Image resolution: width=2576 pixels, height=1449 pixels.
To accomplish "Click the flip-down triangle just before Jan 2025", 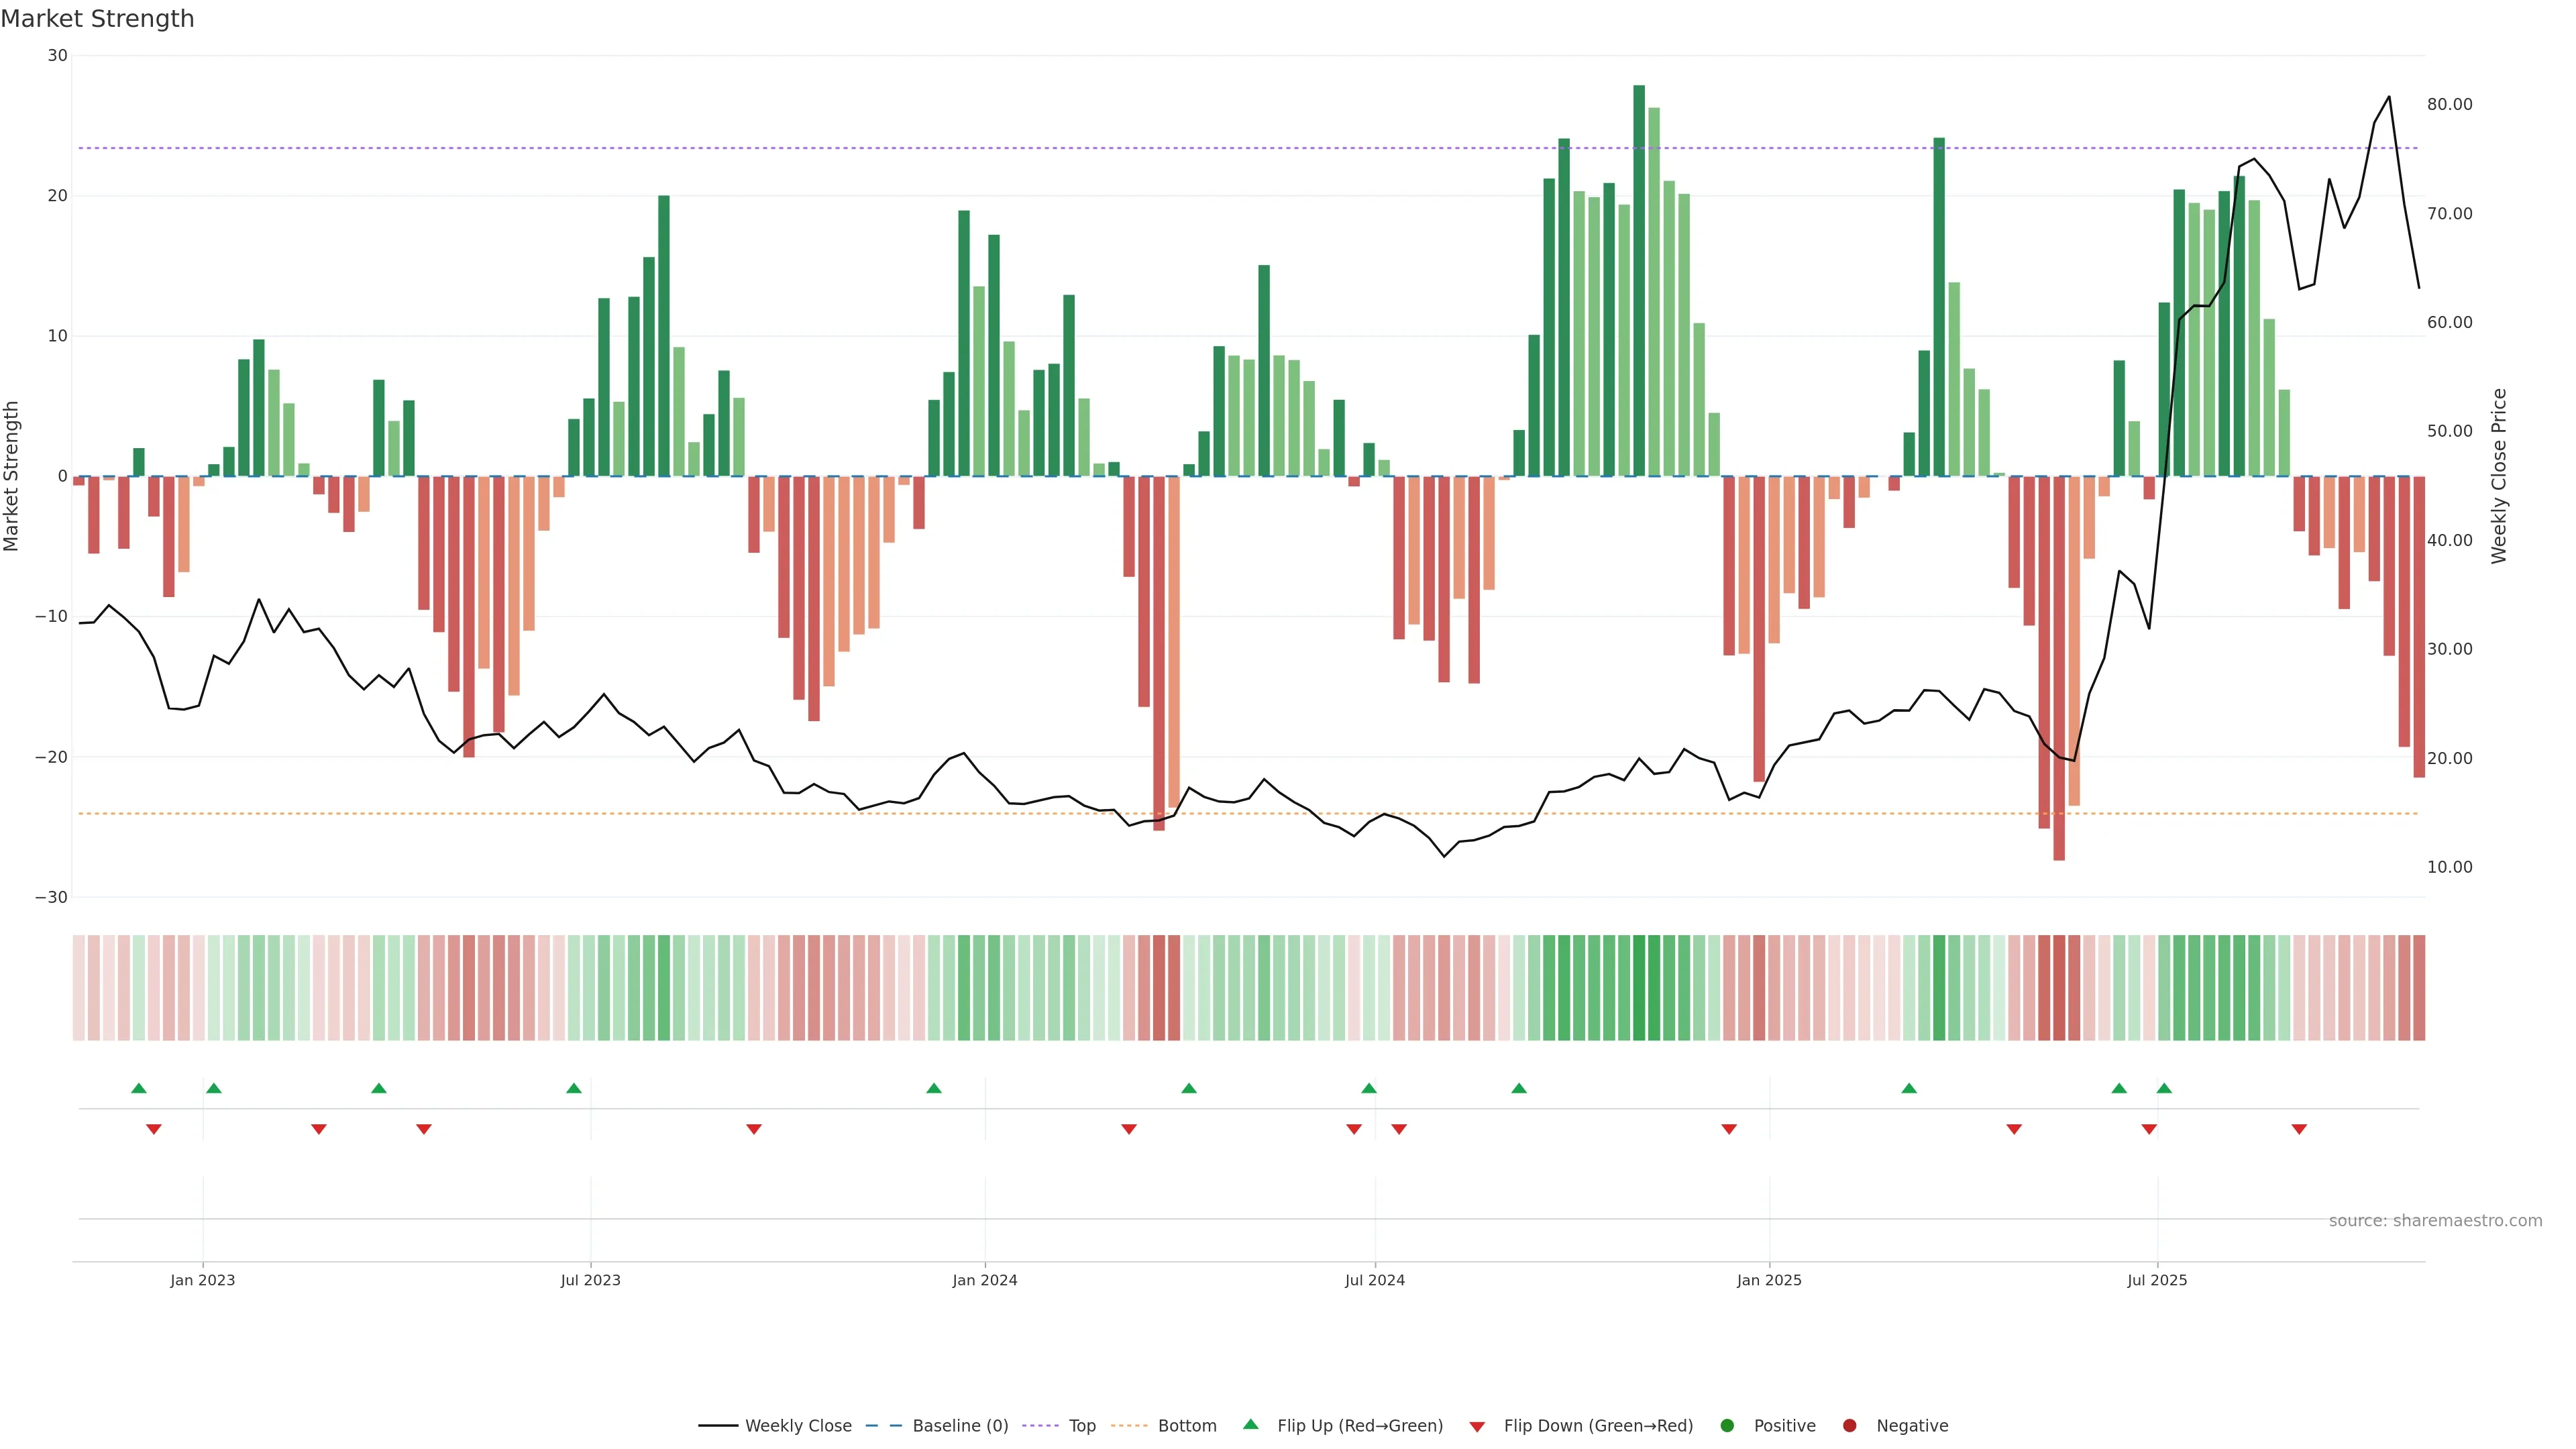I will (x=1729, y=1129).
